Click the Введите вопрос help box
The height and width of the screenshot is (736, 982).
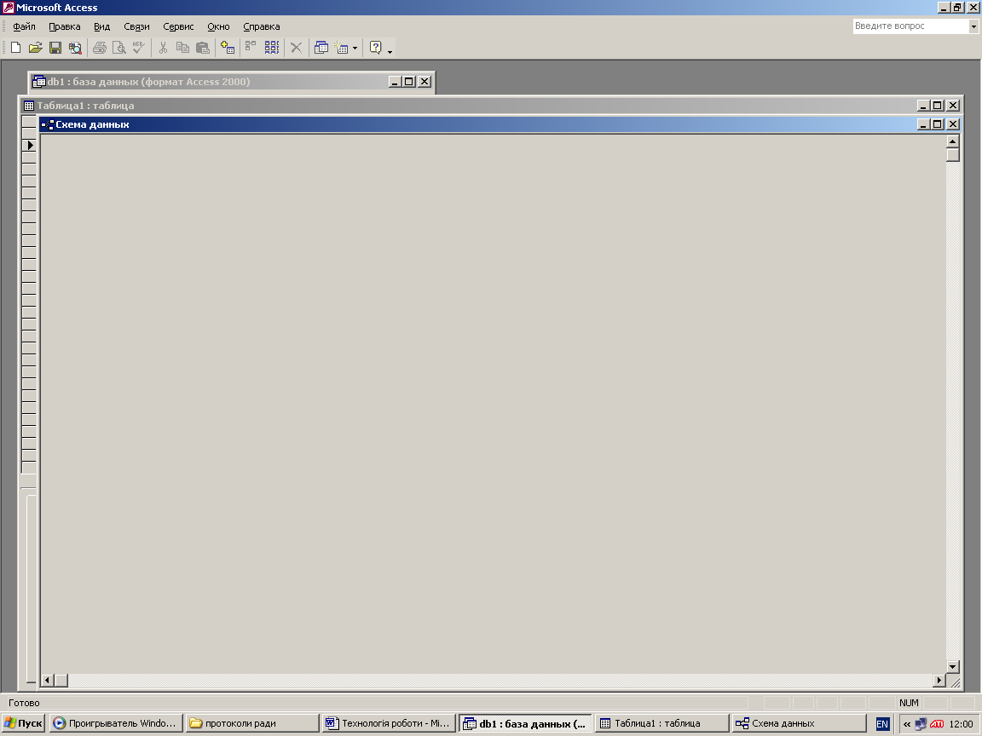(910, 26)
